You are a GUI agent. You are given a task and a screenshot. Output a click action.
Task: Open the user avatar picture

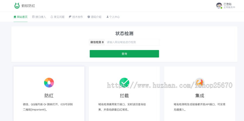219,6
